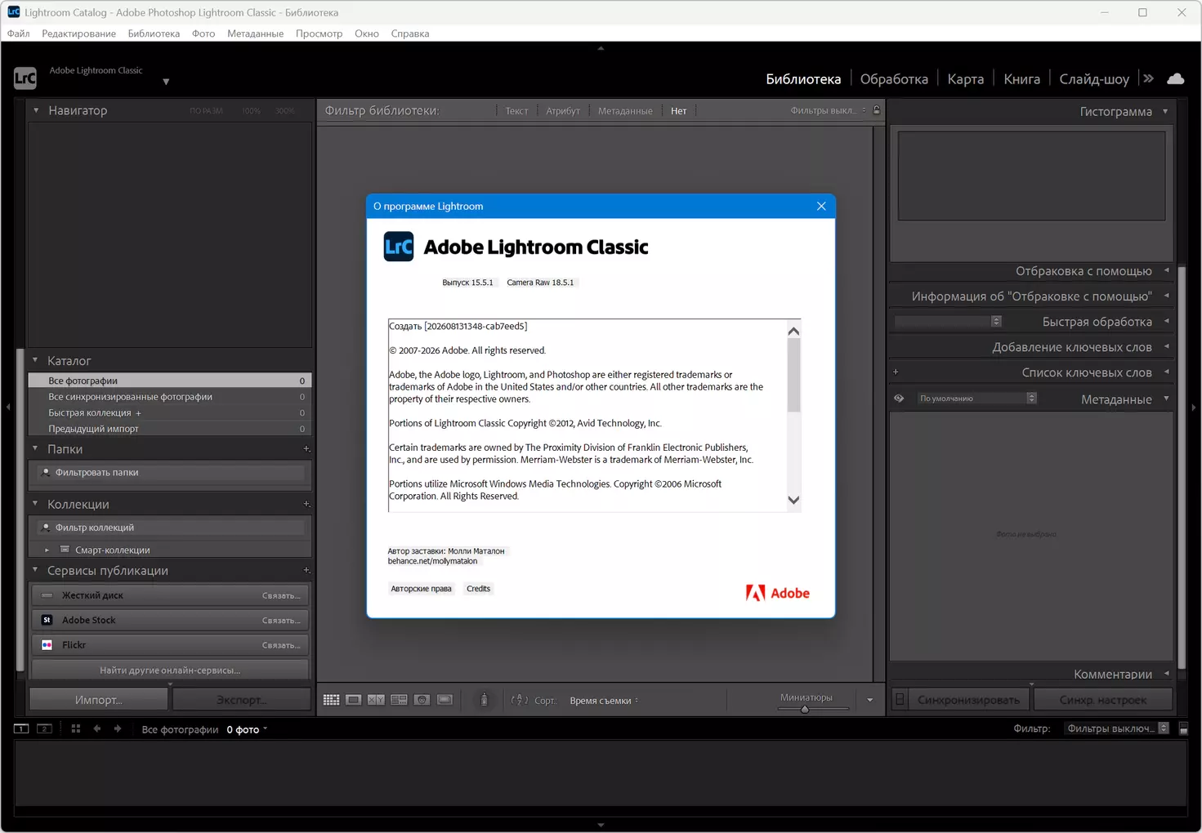Viewport: 1202px width, 833px height.
Task: Open the Фильтры выключ. filmstrip filter dropdown
Action: point(1117,728)
